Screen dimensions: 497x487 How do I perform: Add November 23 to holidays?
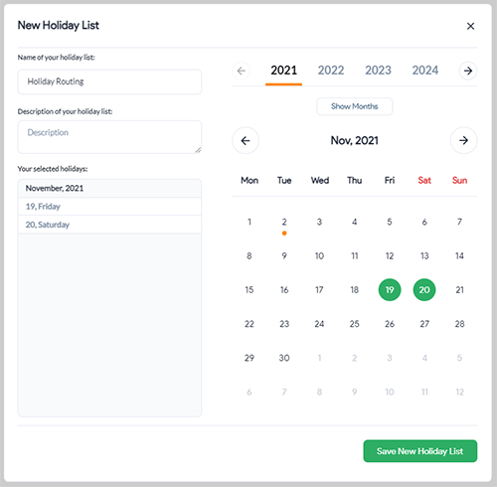click(x=284, y=324)
